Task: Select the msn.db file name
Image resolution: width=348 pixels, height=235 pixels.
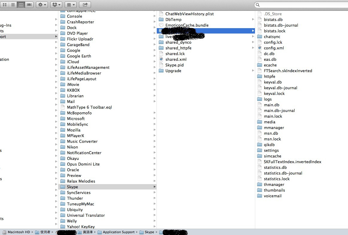Action: click(x=271, y=133)
